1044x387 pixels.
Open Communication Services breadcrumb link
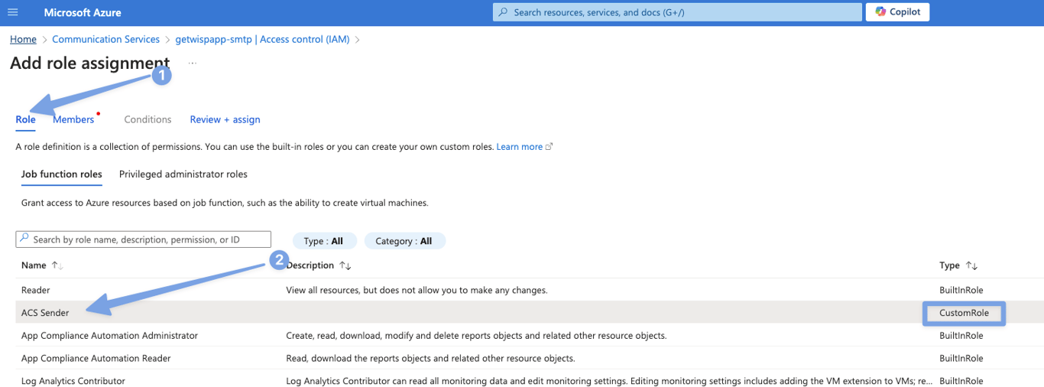pos(105,39)
